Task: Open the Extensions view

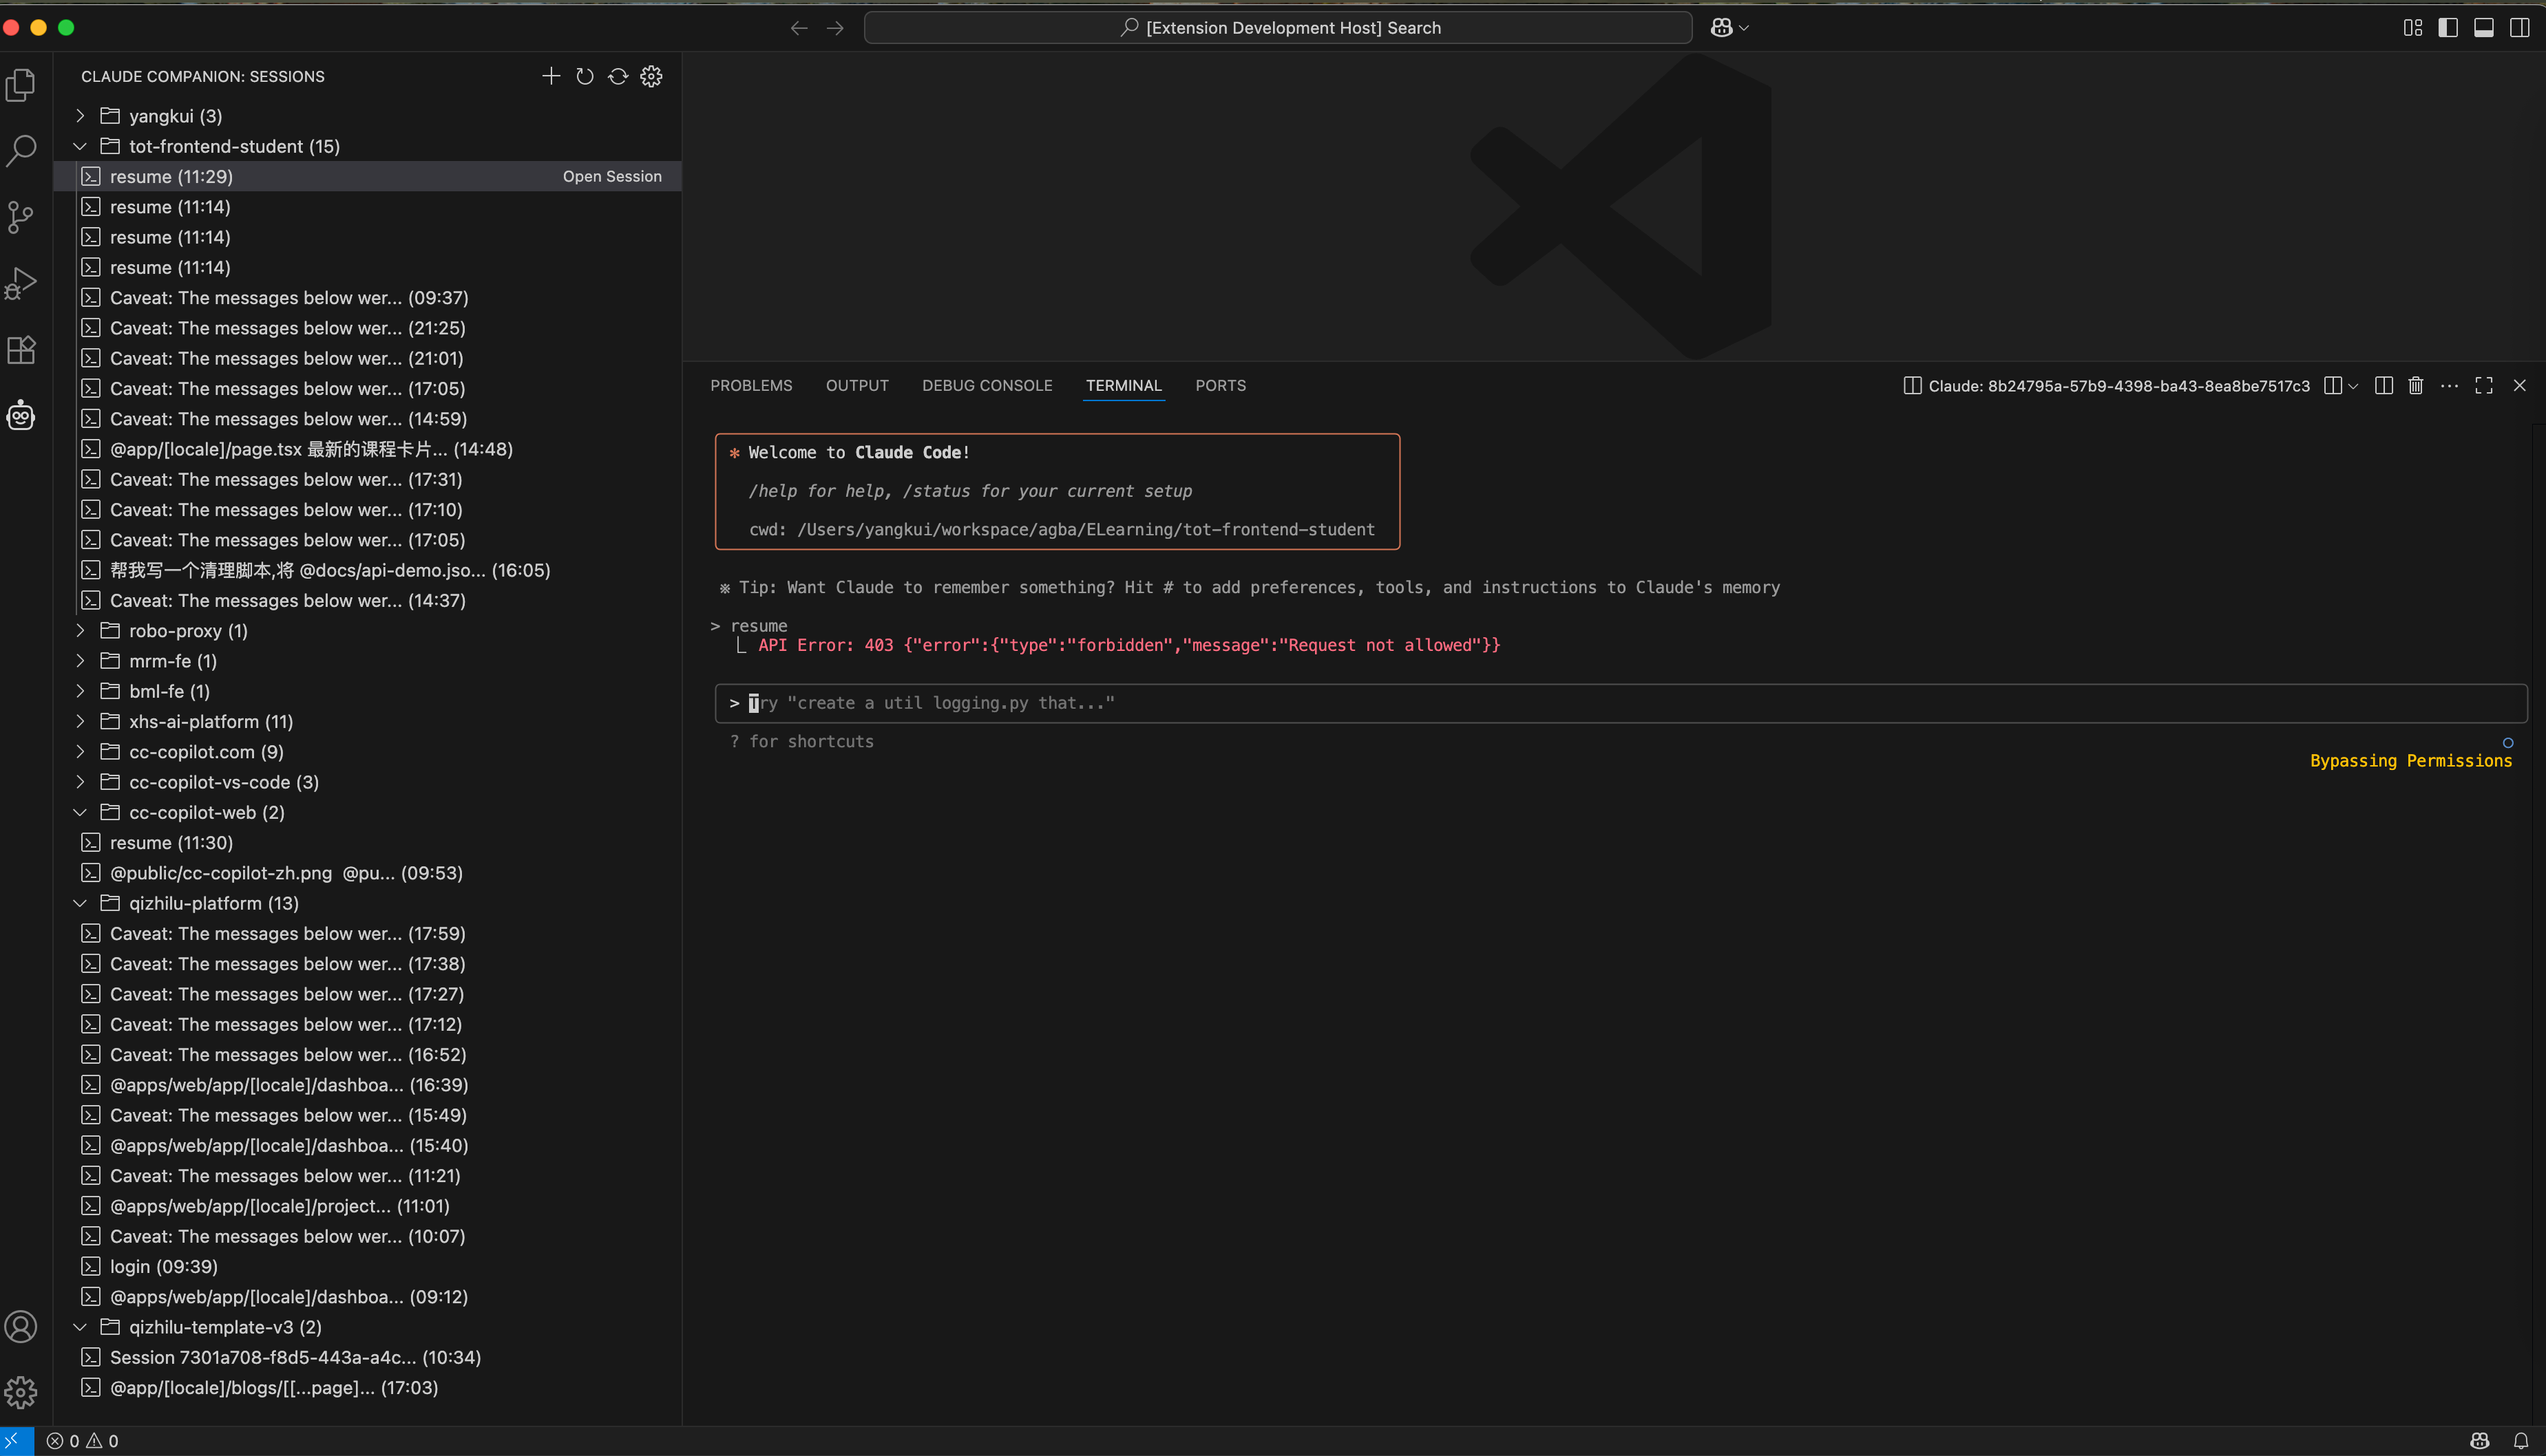Action: [21, 349]
